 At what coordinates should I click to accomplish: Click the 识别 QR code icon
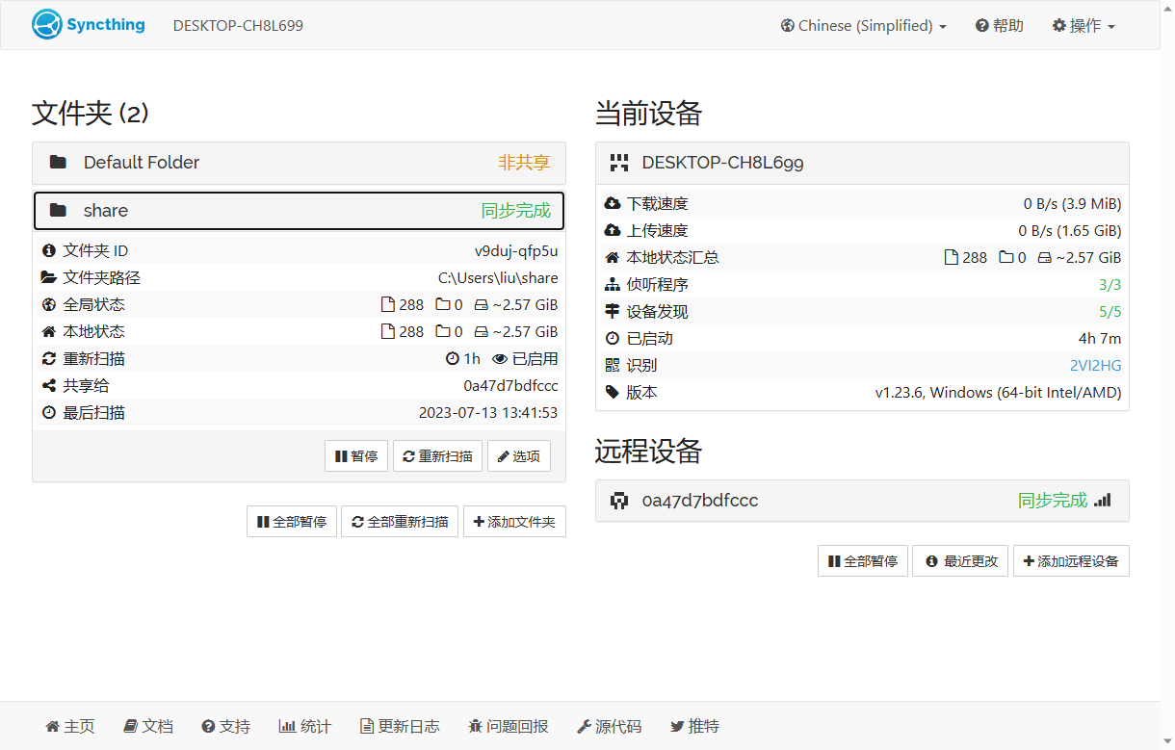coord(613,366)
